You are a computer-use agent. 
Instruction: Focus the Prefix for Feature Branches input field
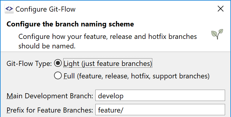pyautogui.click(x=160, y=110)
